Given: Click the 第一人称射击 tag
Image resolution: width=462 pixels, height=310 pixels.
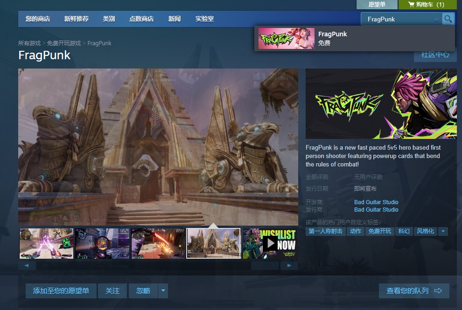Looking at the screenshot, I should 326,231.
